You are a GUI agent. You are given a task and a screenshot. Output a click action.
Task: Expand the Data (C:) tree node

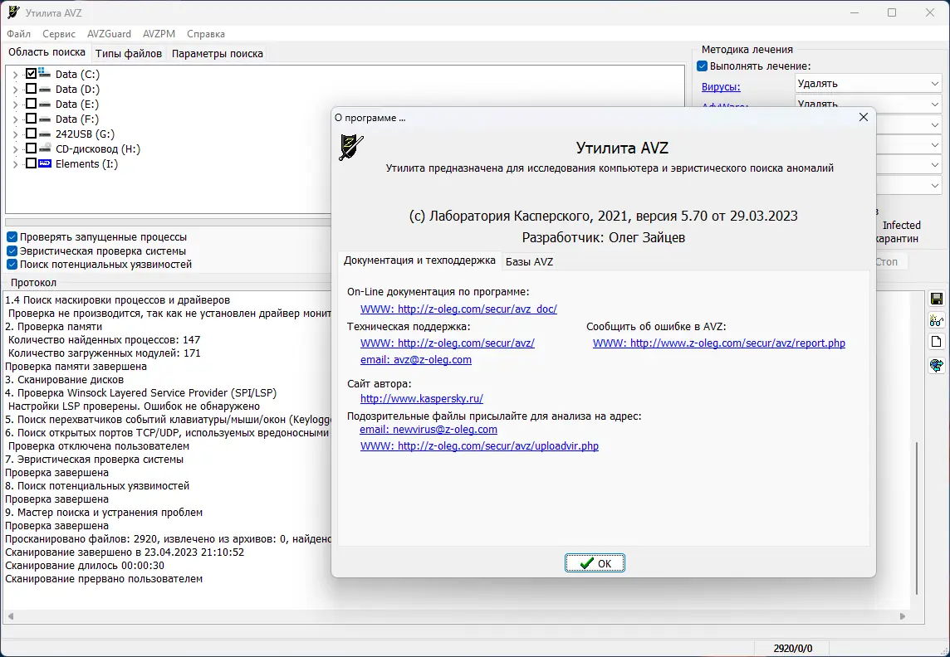click(x=15, y=75)
